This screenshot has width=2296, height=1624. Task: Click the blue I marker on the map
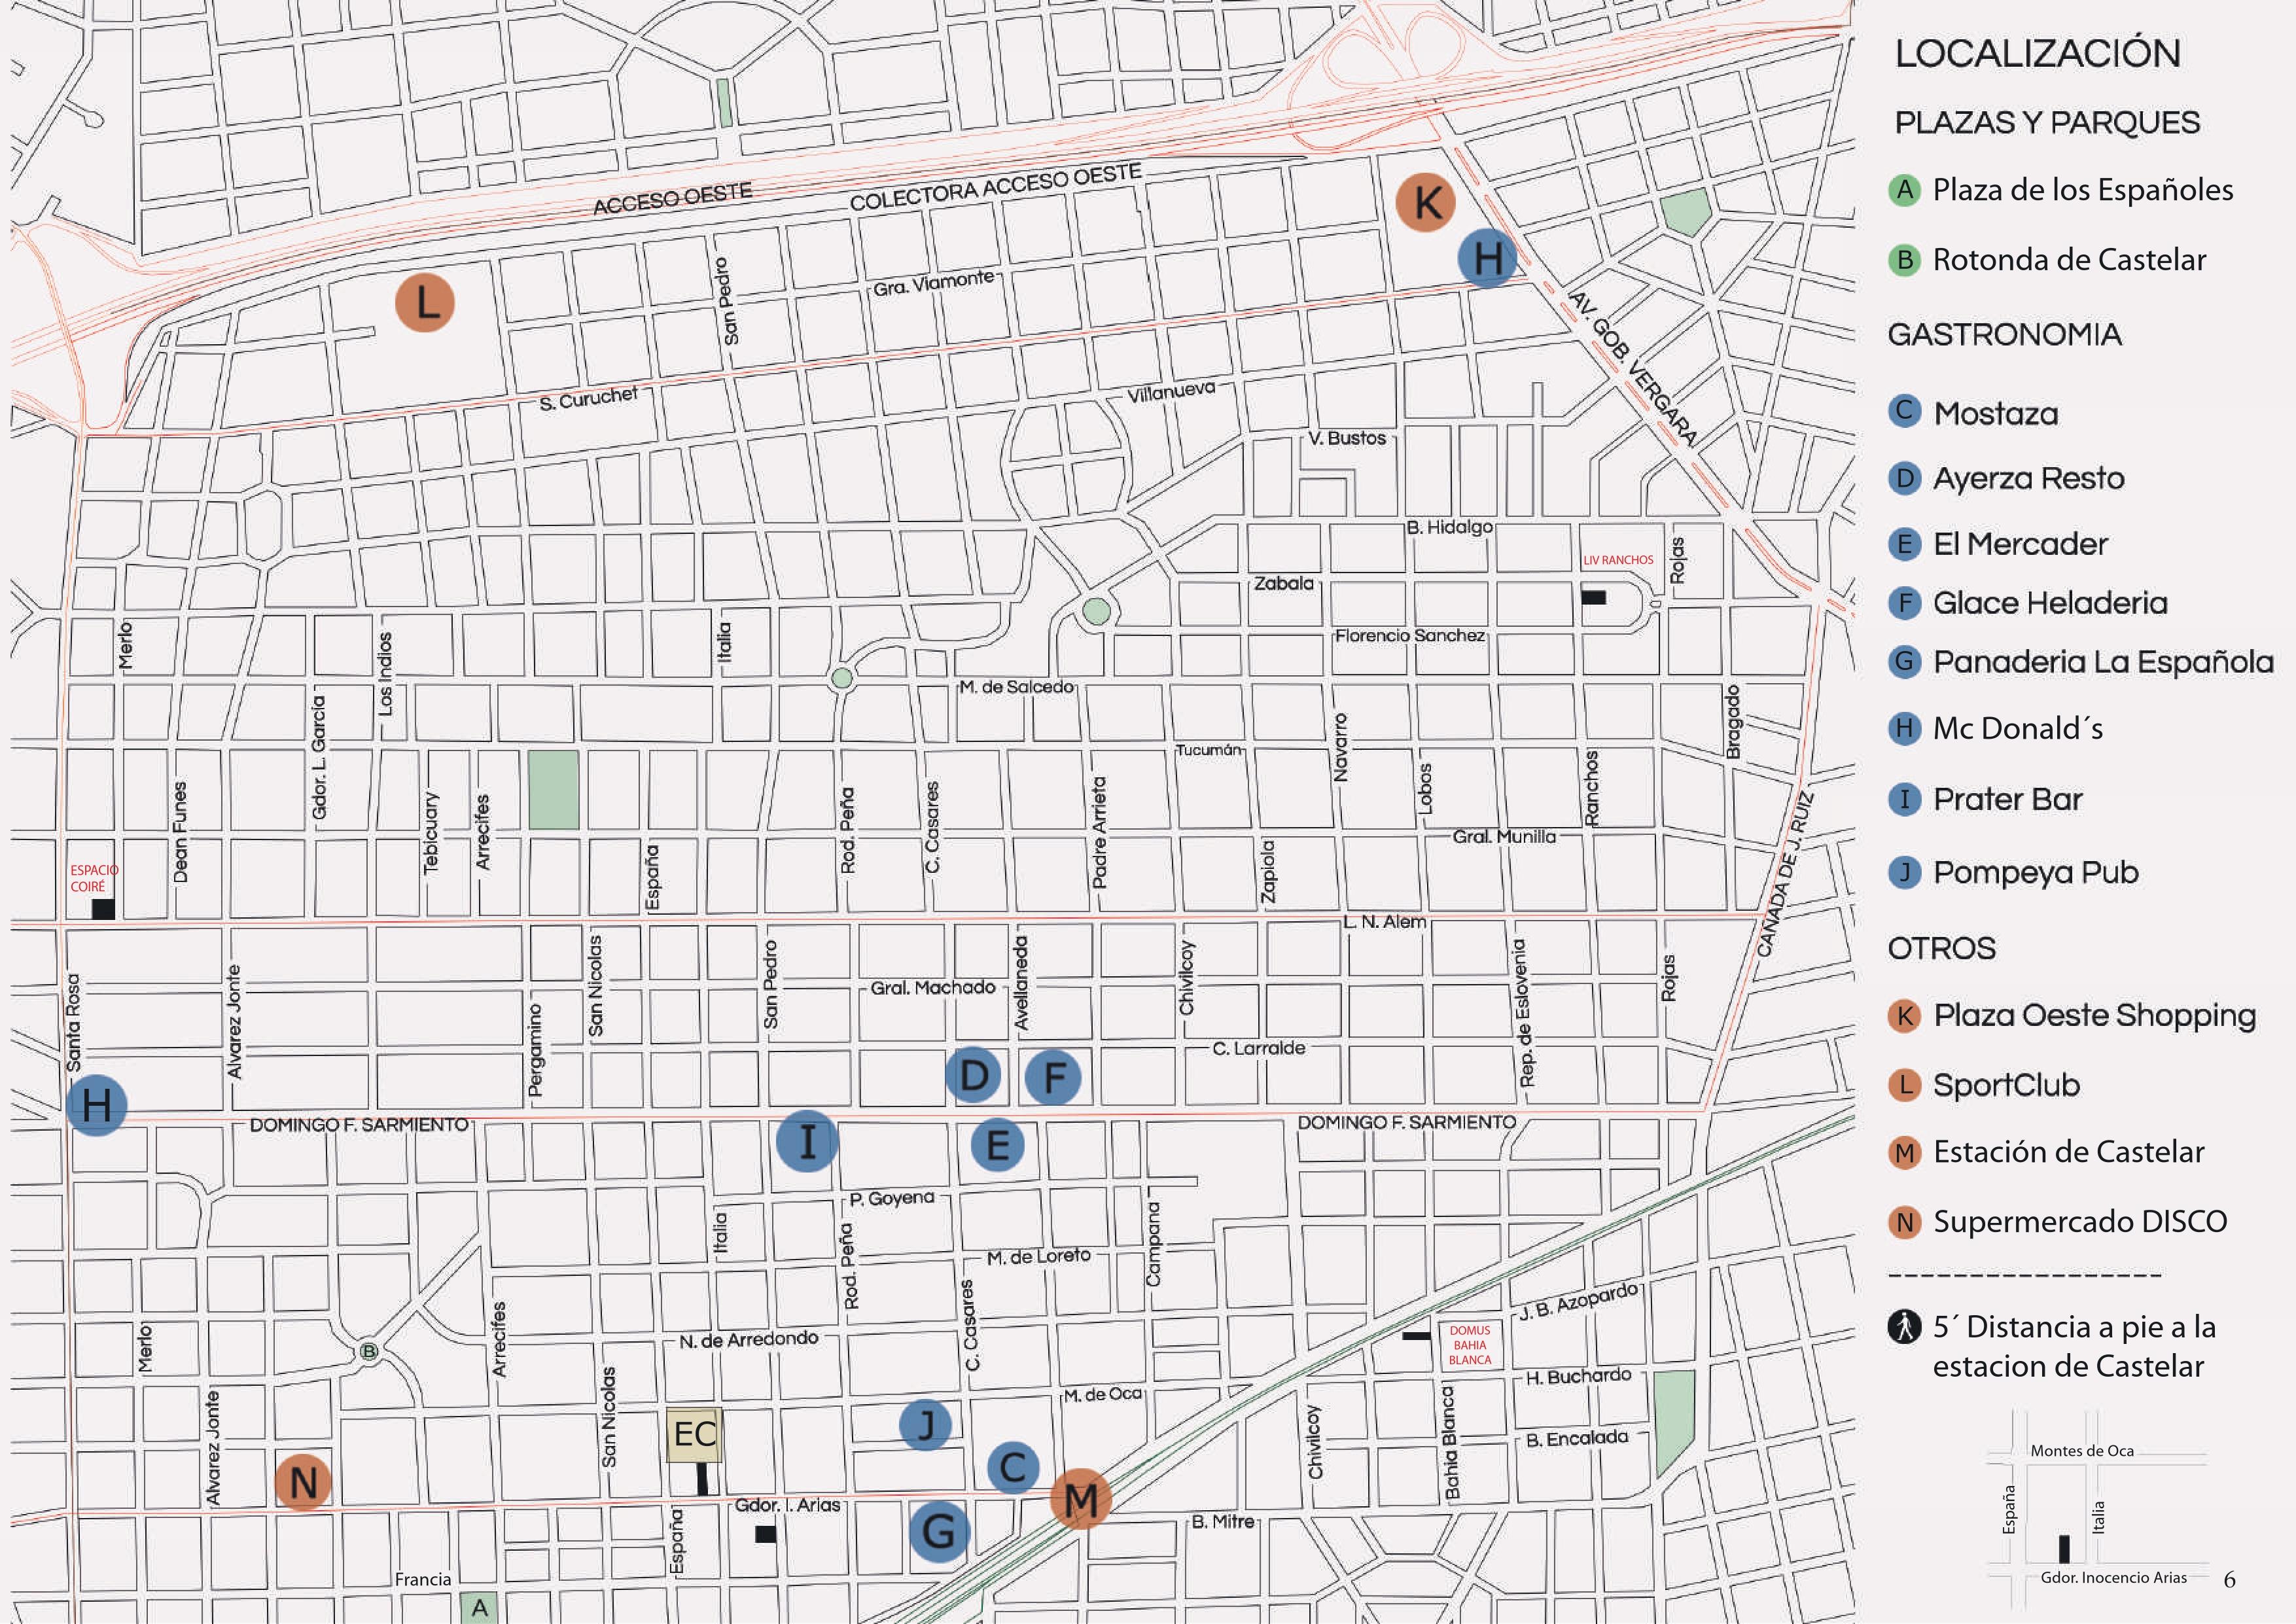pyautogui.click(x=807, y=1141)
